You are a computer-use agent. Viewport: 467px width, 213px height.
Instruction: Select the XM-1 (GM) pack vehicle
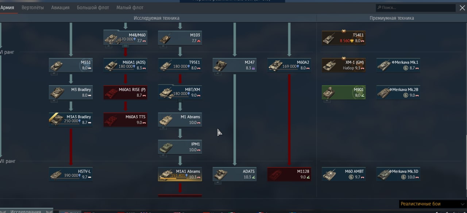[344, 65]
